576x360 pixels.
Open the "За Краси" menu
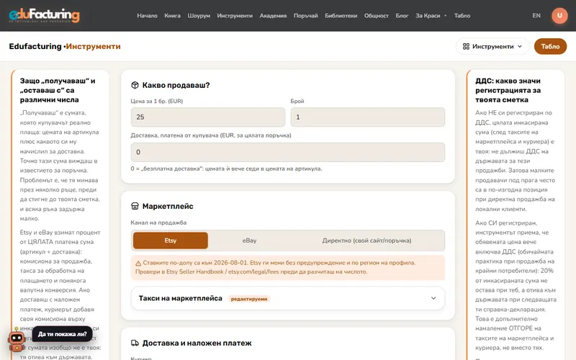tap(431, 15)
